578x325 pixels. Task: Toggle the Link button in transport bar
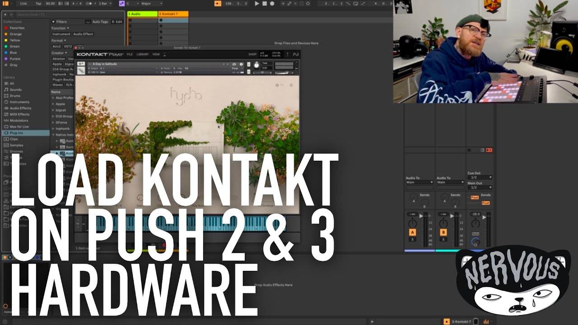pyautogui.click(x=23, y=4)
